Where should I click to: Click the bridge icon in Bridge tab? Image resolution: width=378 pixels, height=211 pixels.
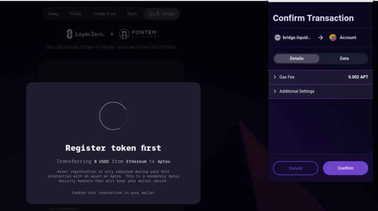tap(154, 14)
